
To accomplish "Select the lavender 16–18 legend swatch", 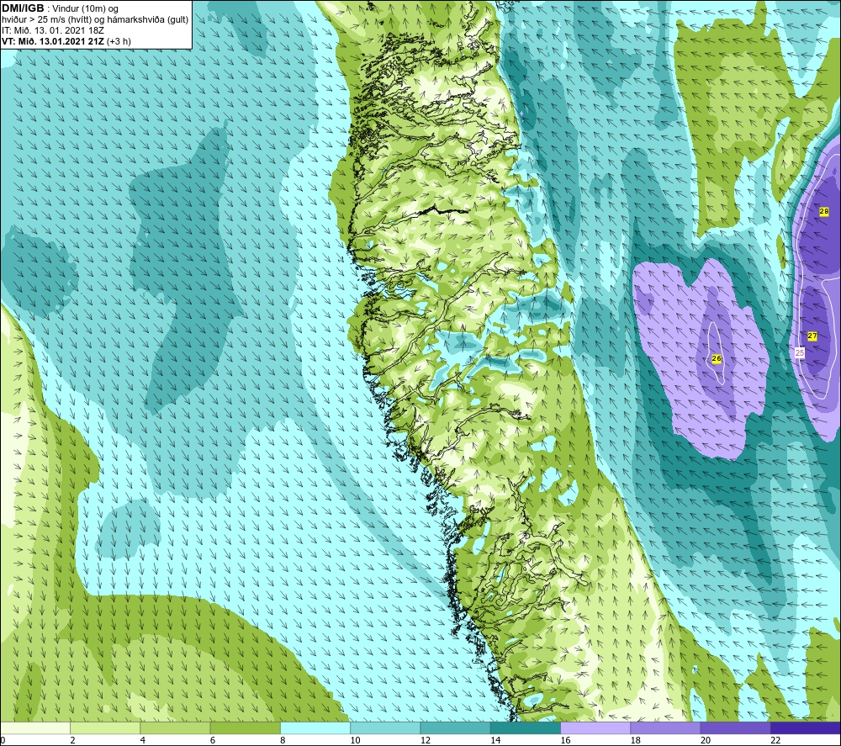I will click(x=596, y=727).
